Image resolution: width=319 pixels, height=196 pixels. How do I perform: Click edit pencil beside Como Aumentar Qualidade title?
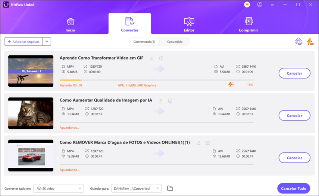(160, 100)
